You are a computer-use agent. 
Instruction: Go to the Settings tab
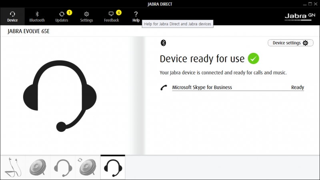[86, 16]
